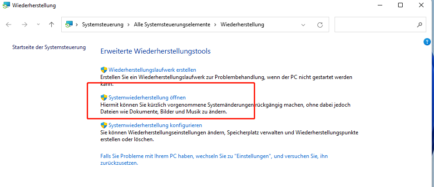Expand chevron after Alle Systemsteuerungselemente breadcrumb
This screenshot has height=187, width=434.
click(x=216, y=25)
